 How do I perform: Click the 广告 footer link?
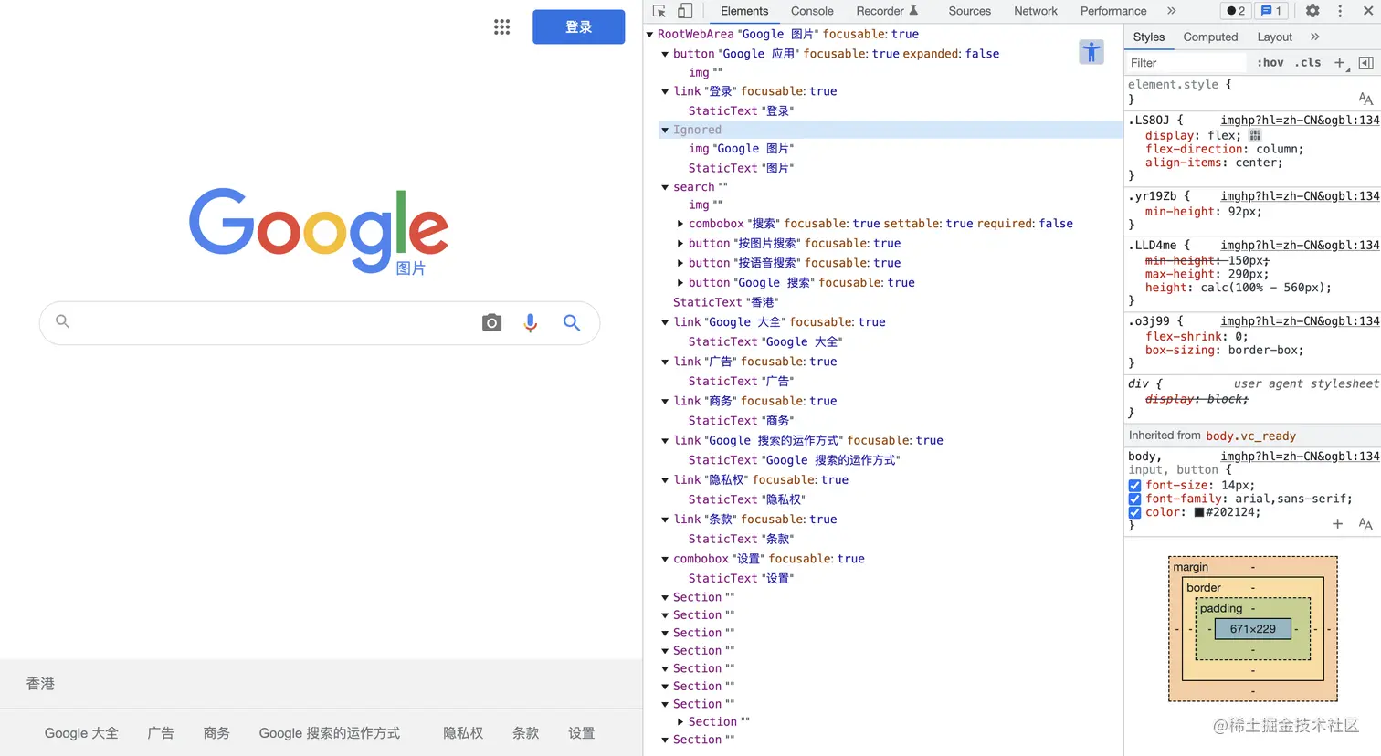161,733
